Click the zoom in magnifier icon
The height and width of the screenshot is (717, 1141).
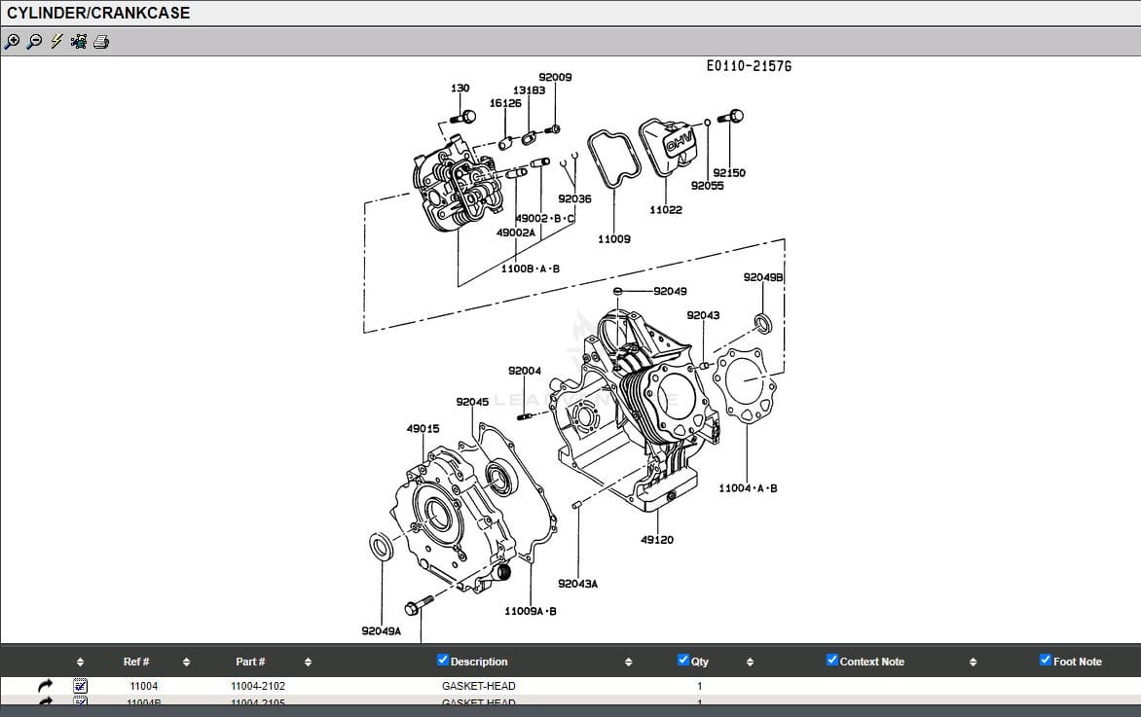[12, 41]
